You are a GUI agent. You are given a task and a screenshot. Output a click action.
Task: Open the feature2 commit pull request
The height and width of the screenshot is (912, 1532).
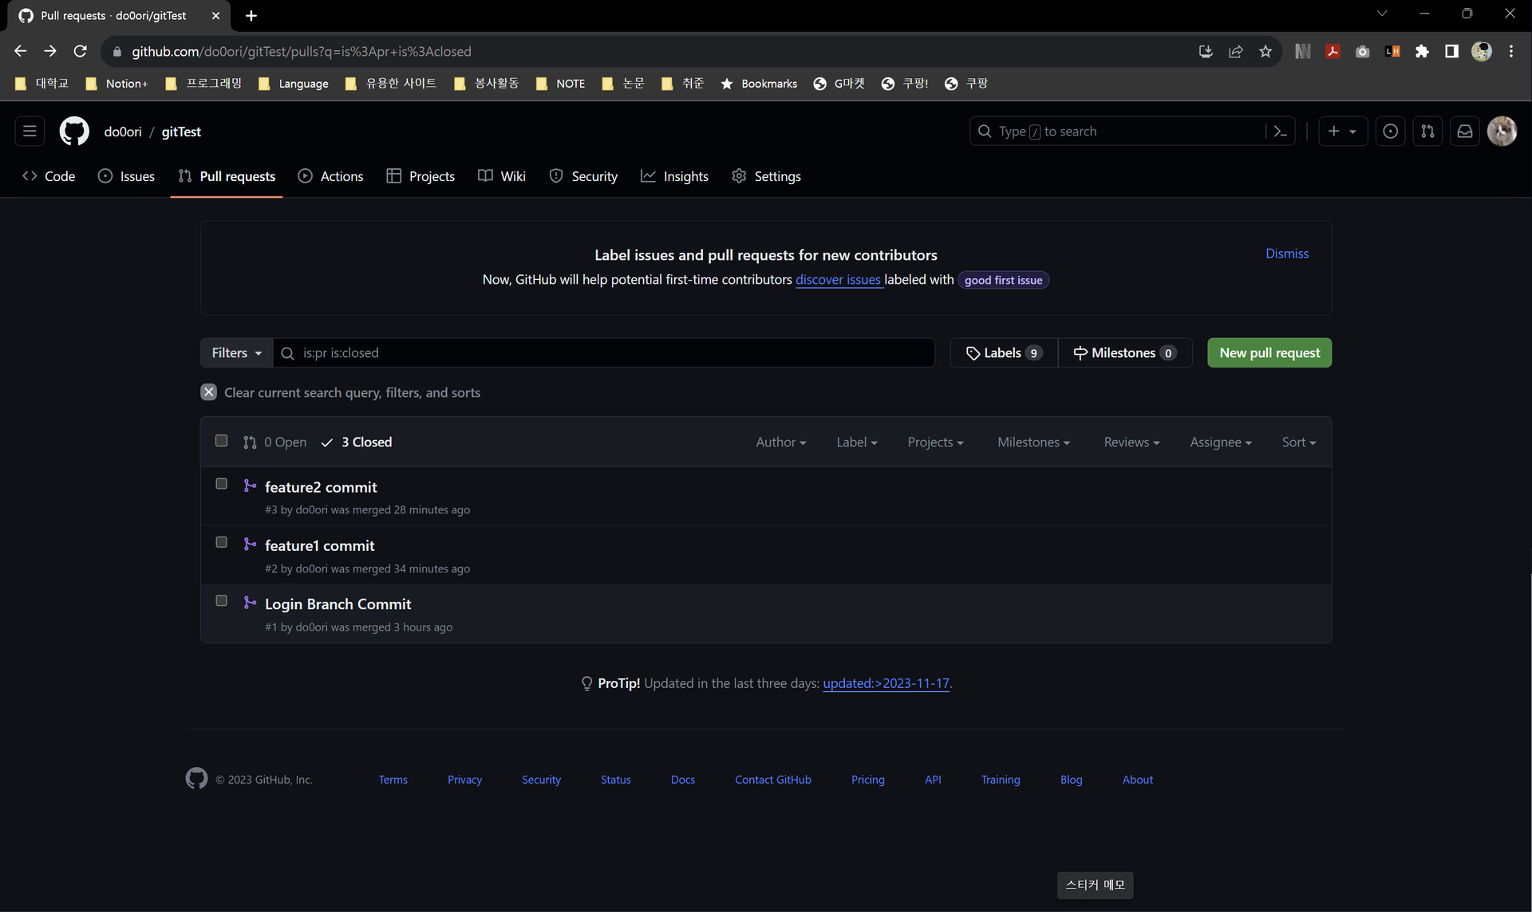point(321,487)
